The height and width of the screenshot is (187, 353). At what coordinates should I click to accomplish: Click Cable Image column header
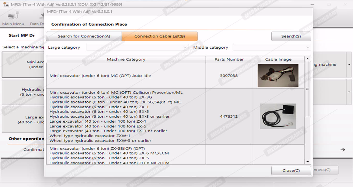[x=278, y=59]
